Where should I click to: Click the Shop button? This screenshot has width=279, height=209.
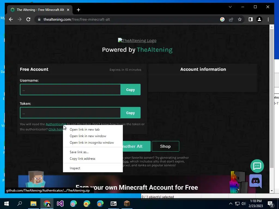[x=165, y=146]
